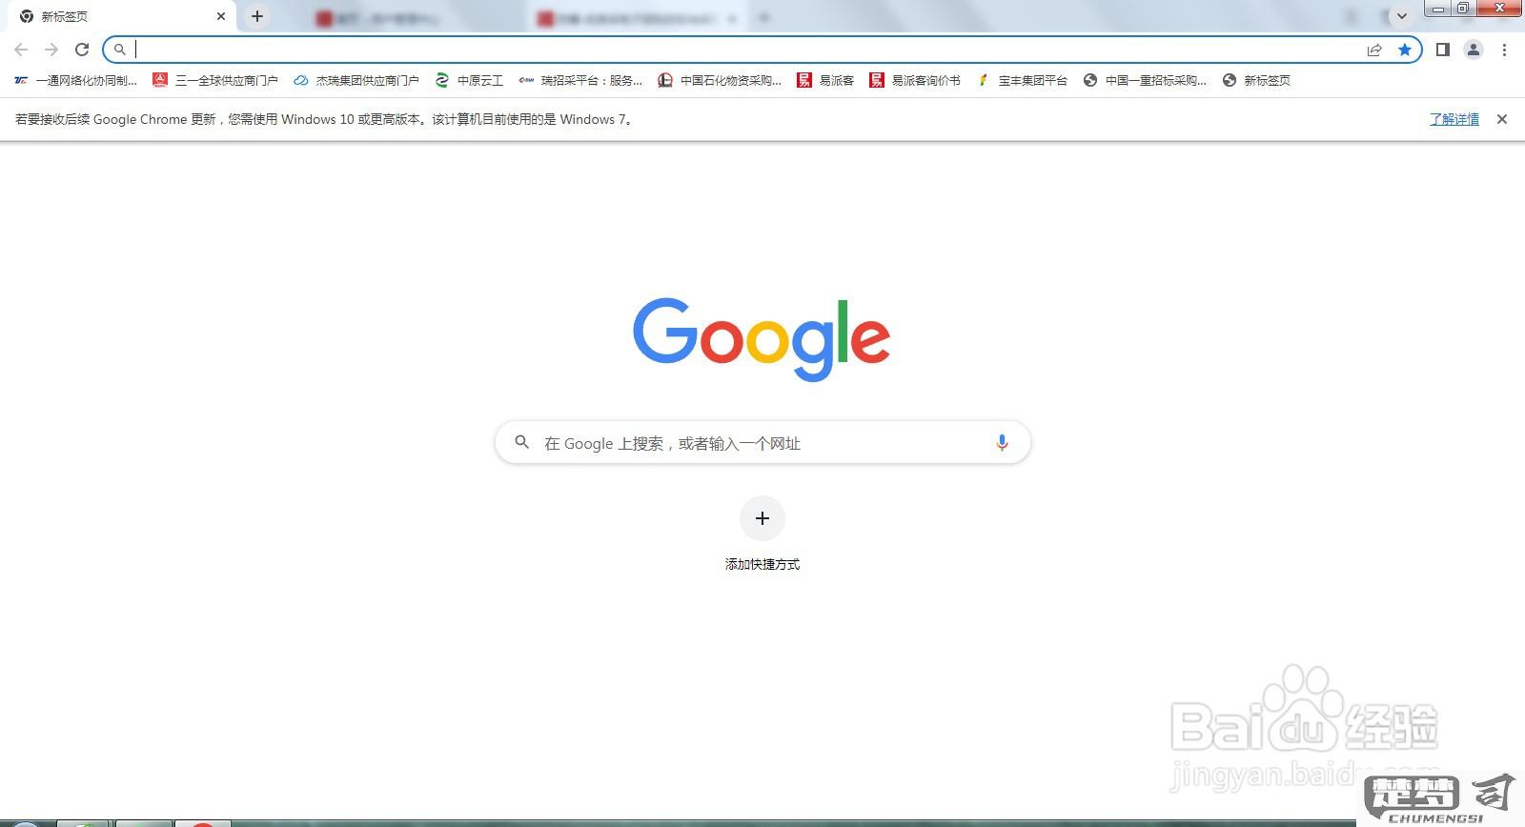Image resolution: width=1525 pixels, height=827 pixels.
Task: Open a new tab with plus button
Action: [257, 16]
